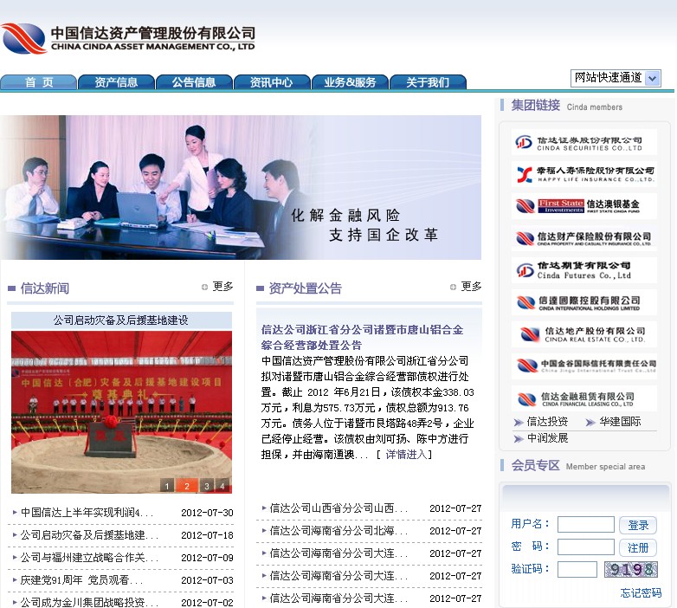This screenshot has height=608, width=677.
Task: Open Happy Life Insurance logo link
Action: coord(584,174)
